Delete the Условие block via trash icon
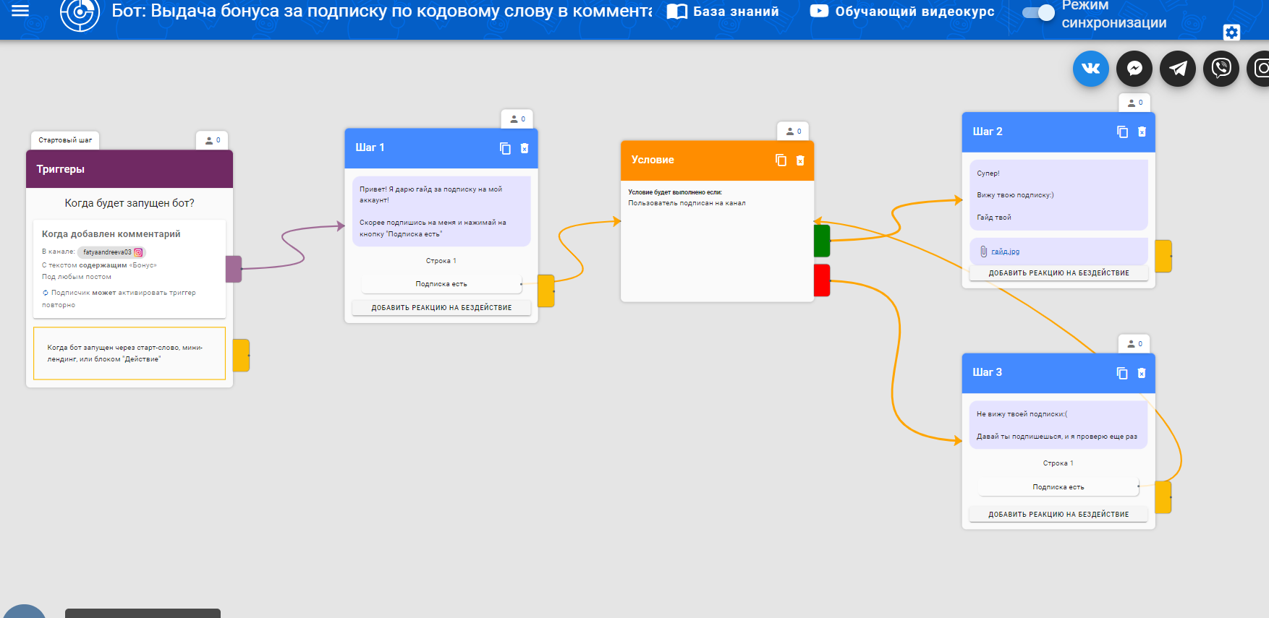The height and width of the screenshot is (618, 1269). [x=800, y=160]
